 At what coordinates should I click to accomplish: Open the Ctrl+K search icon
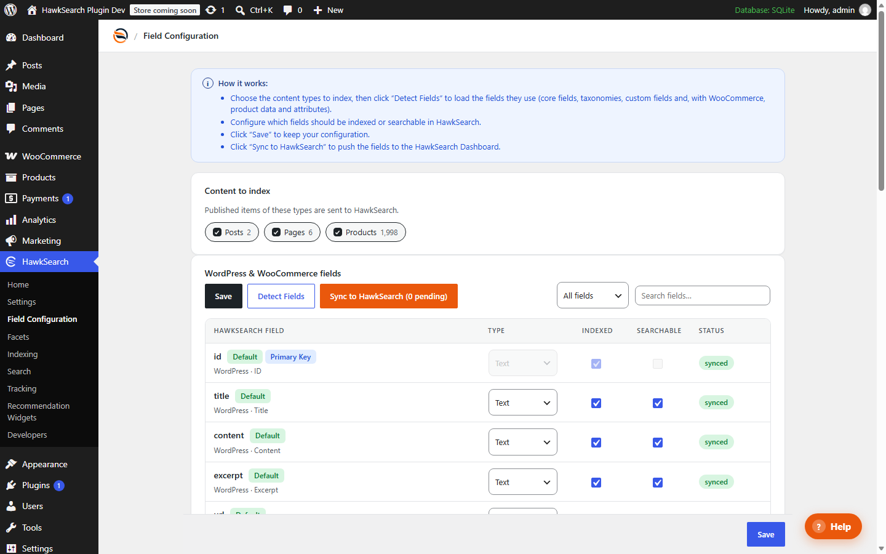(241, 10)
